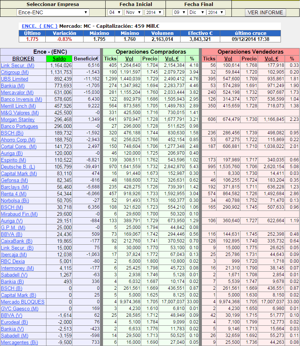Open the Gefonsa (M) broker link
The image size is (300, 346).
coord(14,180)
